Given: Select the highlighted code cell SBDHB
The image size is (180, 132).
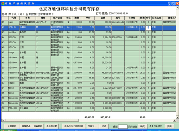Looking at the screenshot, I should tap(14, 28).
